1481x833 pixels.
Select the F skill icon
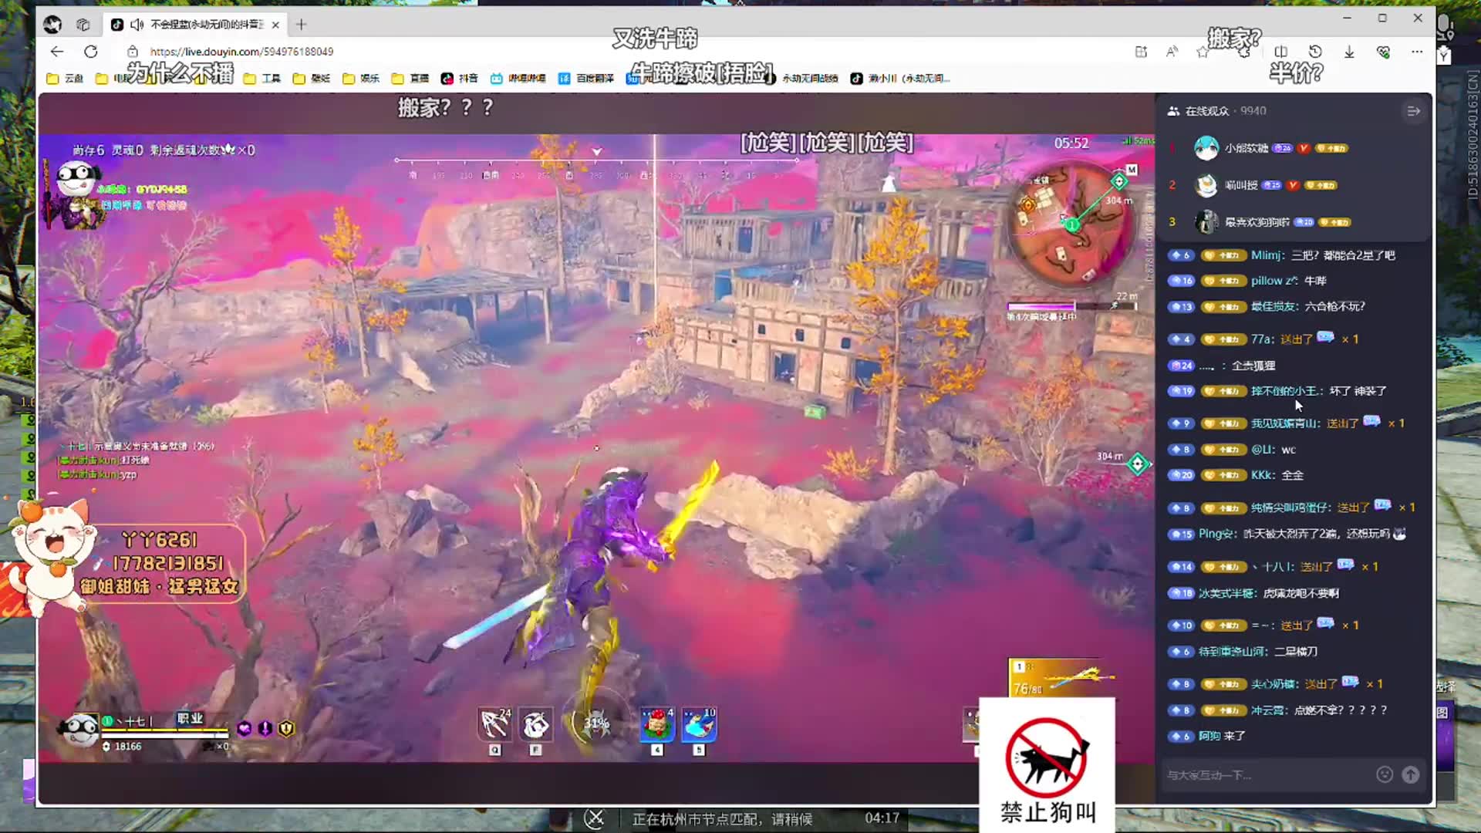[x=535, y=724]
